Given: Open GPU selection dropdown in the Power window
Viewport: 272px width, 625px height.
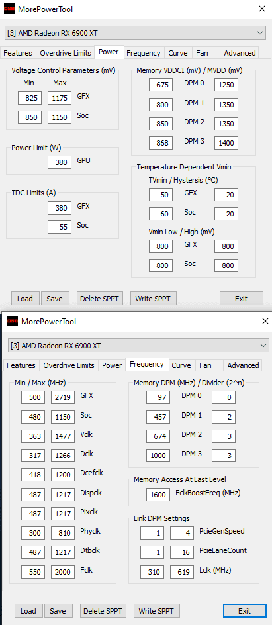Looking at the screenshot, I should pyautogui.click(x=136, y=32).
